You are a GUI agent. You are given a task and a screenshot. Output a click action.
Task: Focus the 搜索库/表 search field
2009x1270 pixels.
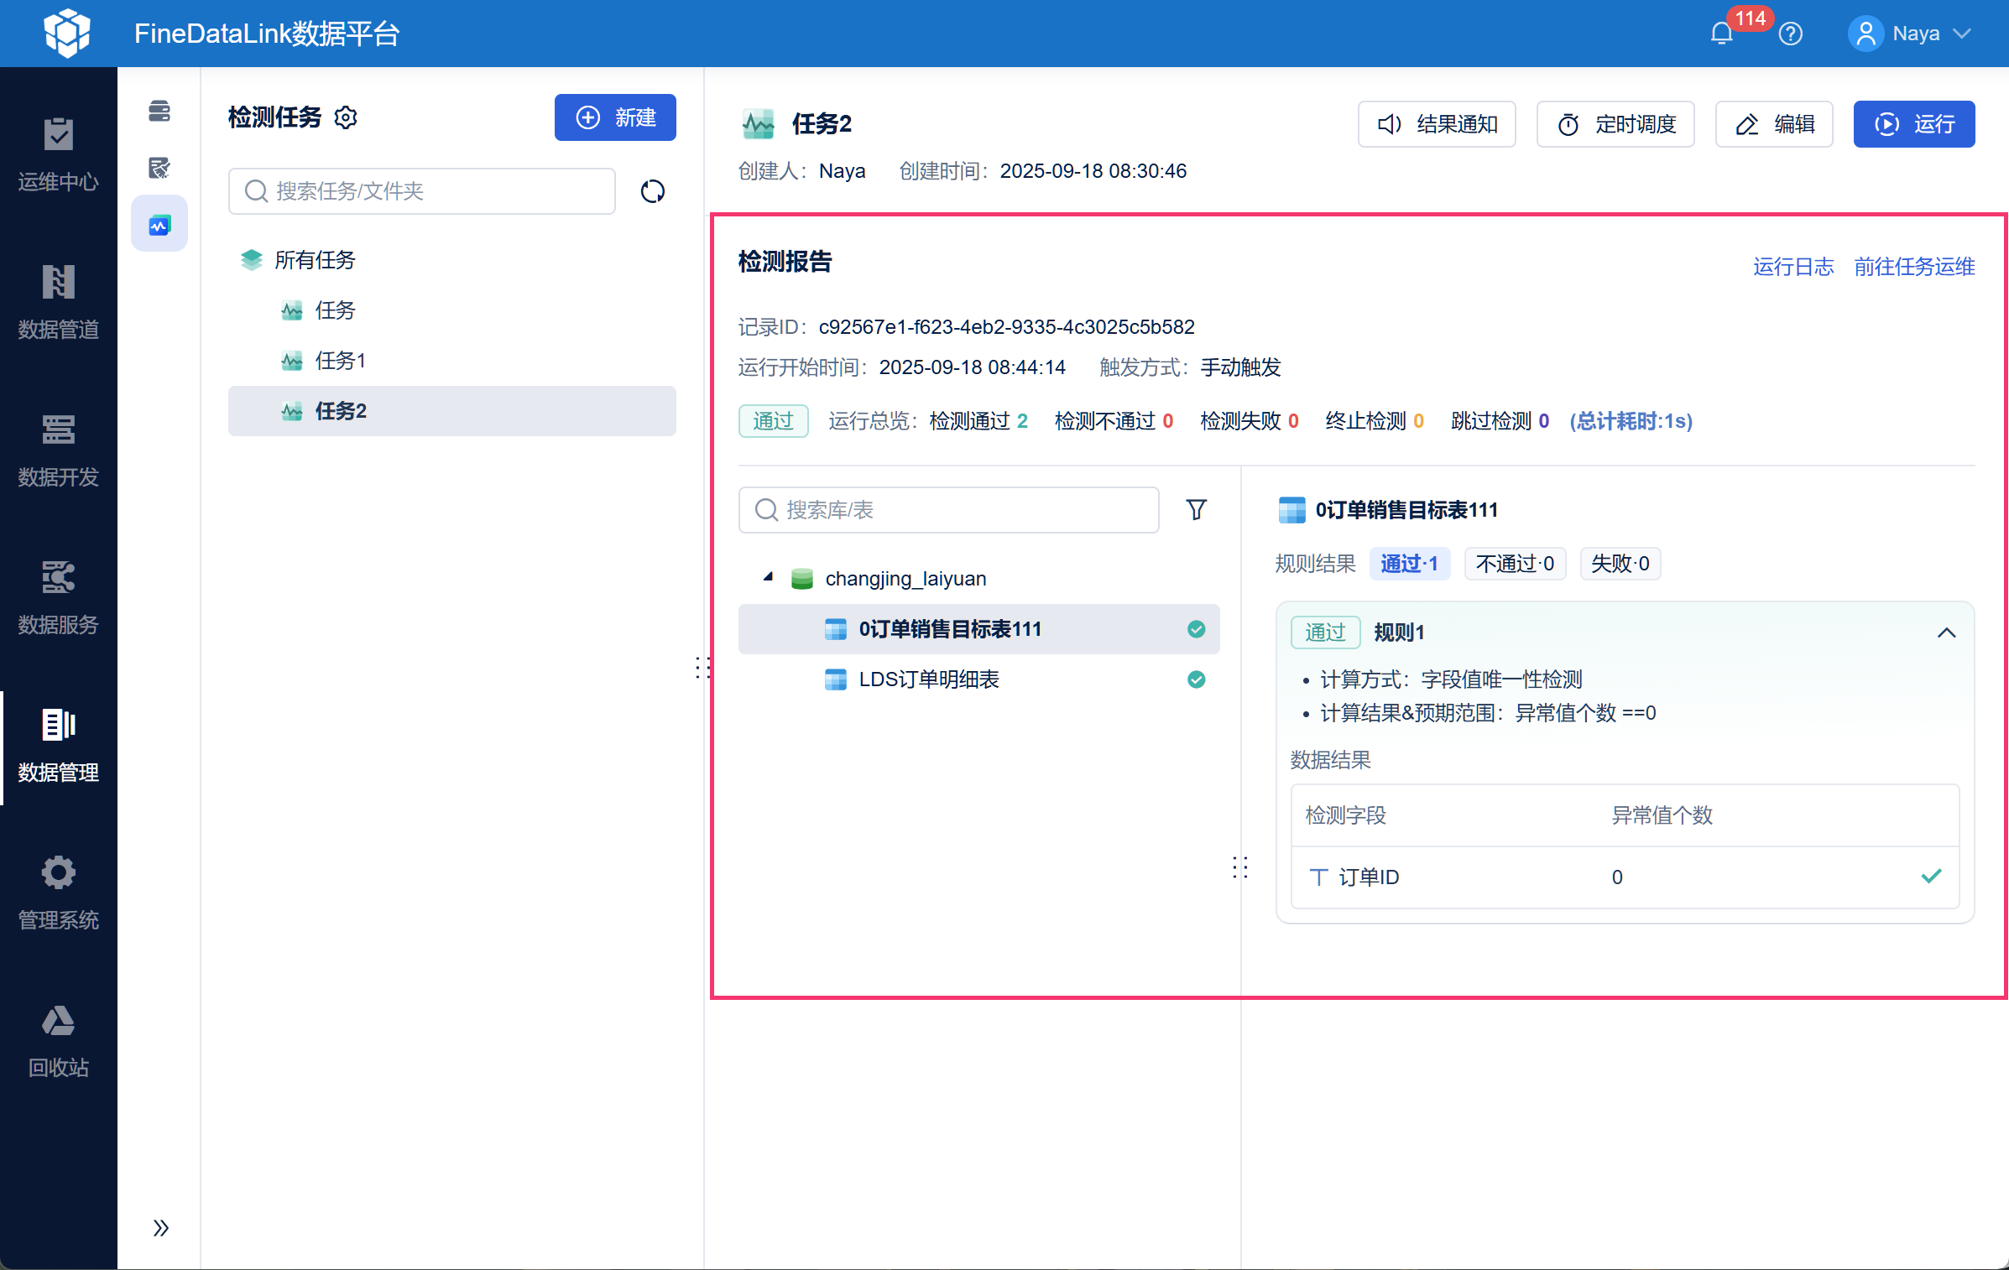(x=949, y=510)
